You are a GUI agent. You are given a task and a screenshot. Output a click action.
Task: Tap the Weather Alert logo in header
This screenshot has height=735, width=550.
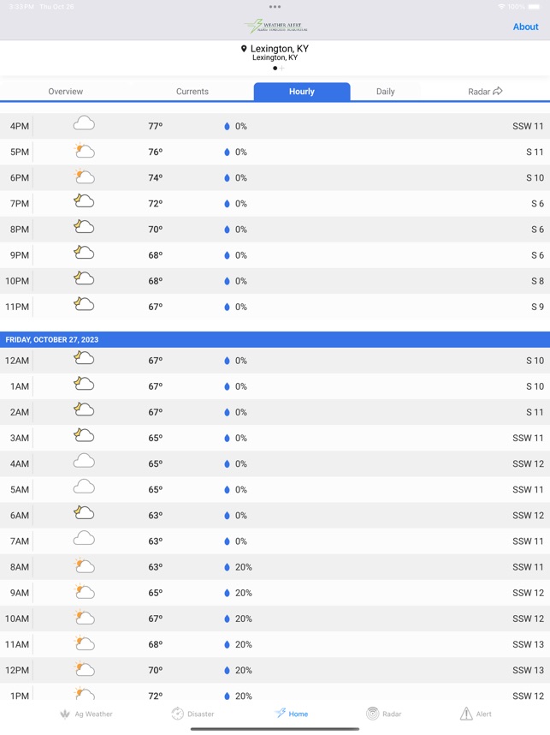(276, 27)
